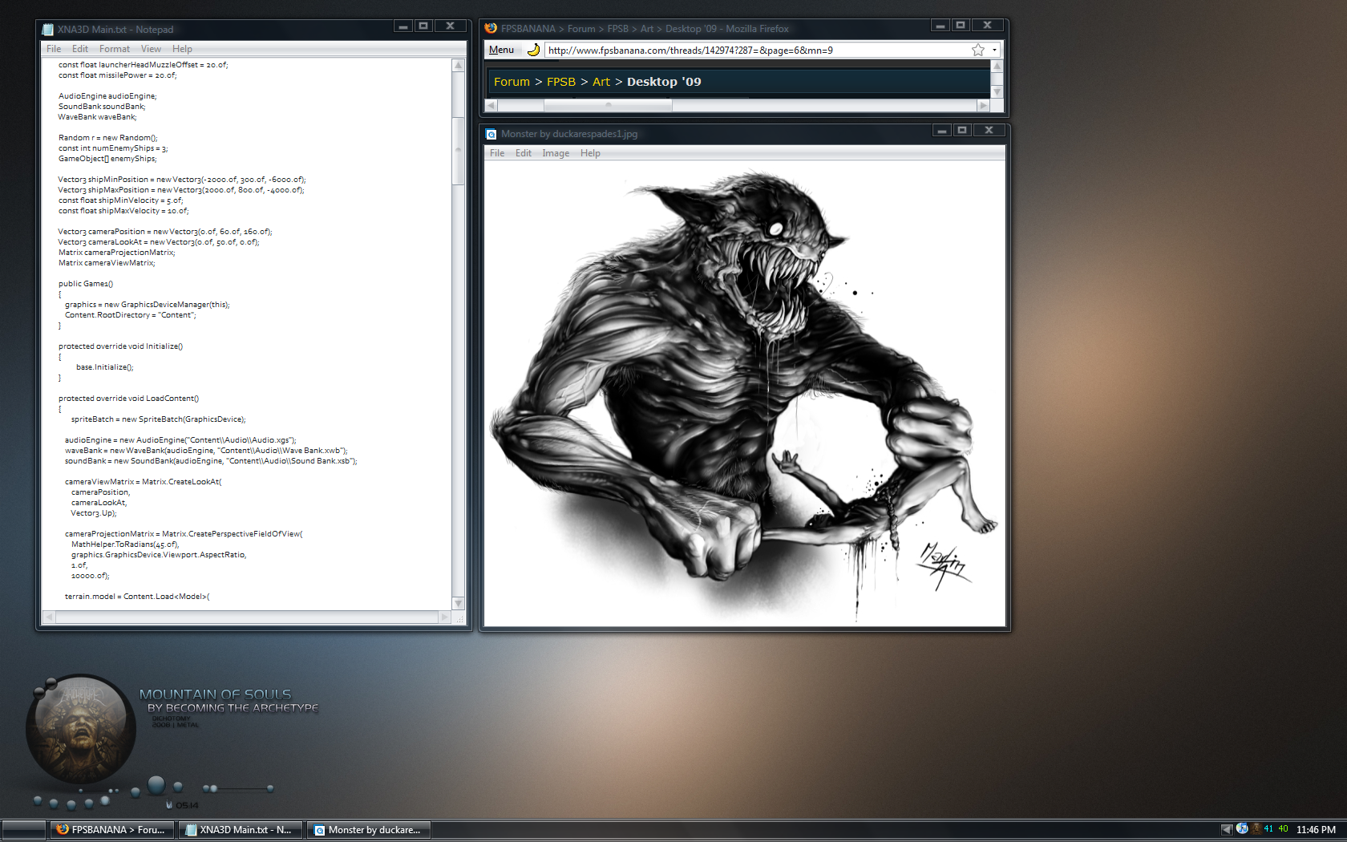Viewport: 1347px width, 842px height.
Task: Click the Notepad vertical scrollbar thumb
Action: 459,150
